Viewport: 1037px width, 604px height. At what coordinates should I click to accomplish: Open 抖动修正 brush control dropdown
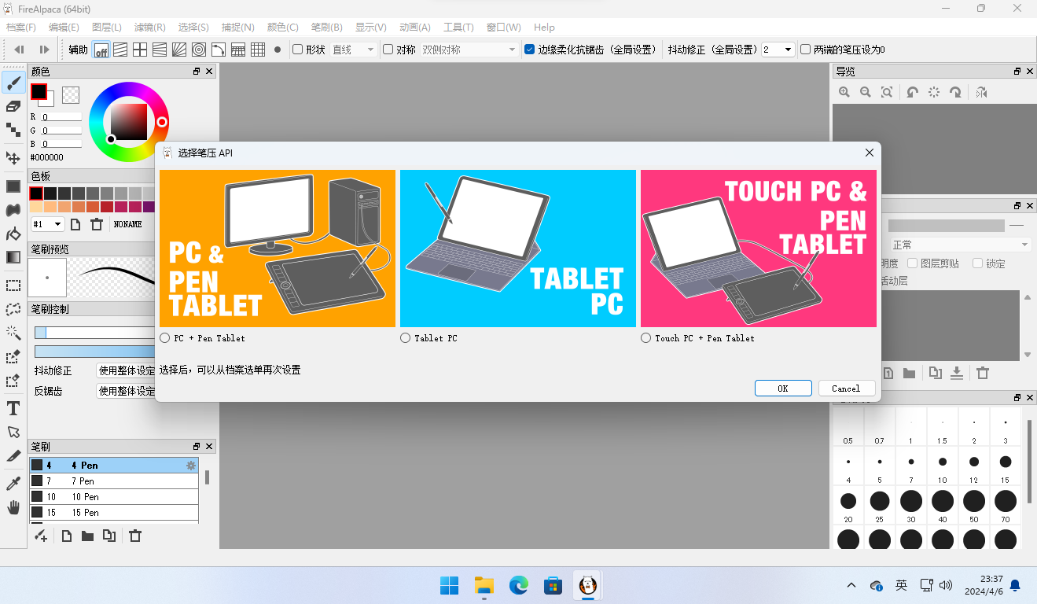pyautogui.click(x=126, y=370)
